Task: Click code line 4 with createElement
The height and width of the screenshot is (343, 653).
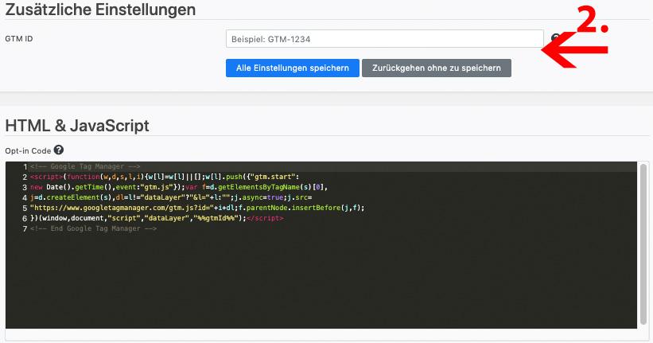Action: [171, 197]
